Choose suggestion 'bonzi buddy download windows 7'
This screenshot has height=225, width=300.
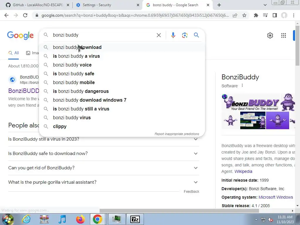(122, 100)
